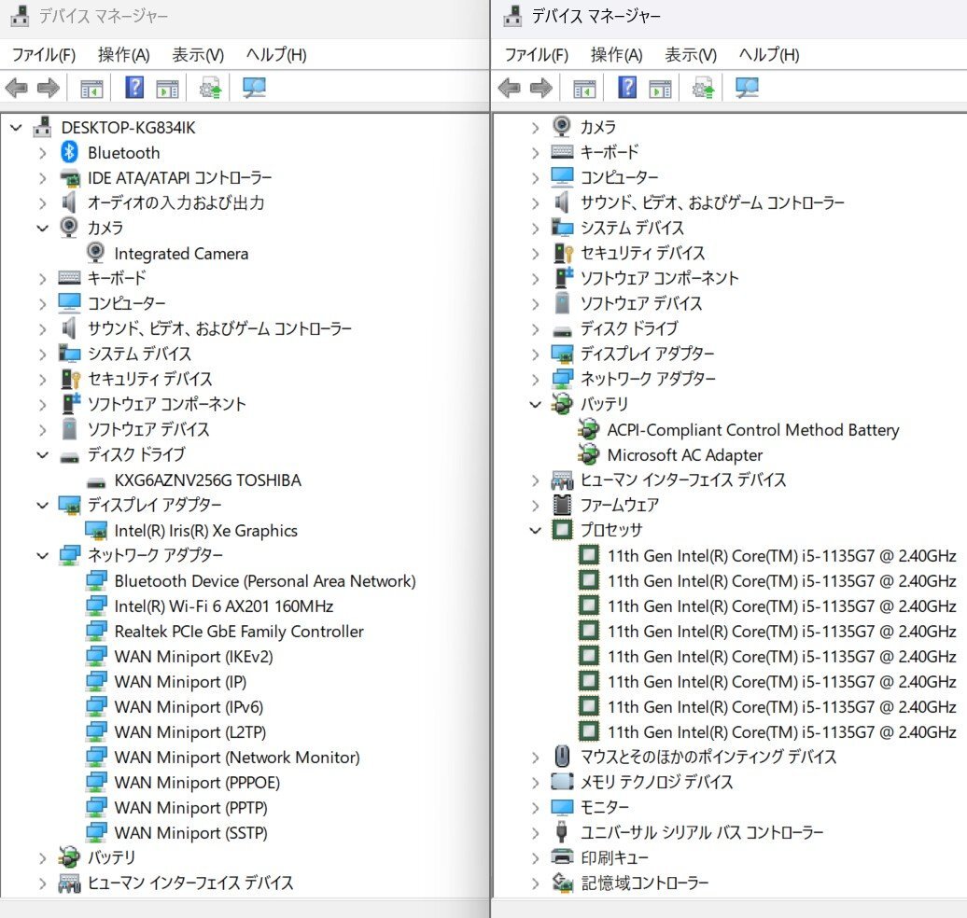967x918 pixels.
Task: Click the Intel Iris Xe Graphics icon
Action: (95, 530)
